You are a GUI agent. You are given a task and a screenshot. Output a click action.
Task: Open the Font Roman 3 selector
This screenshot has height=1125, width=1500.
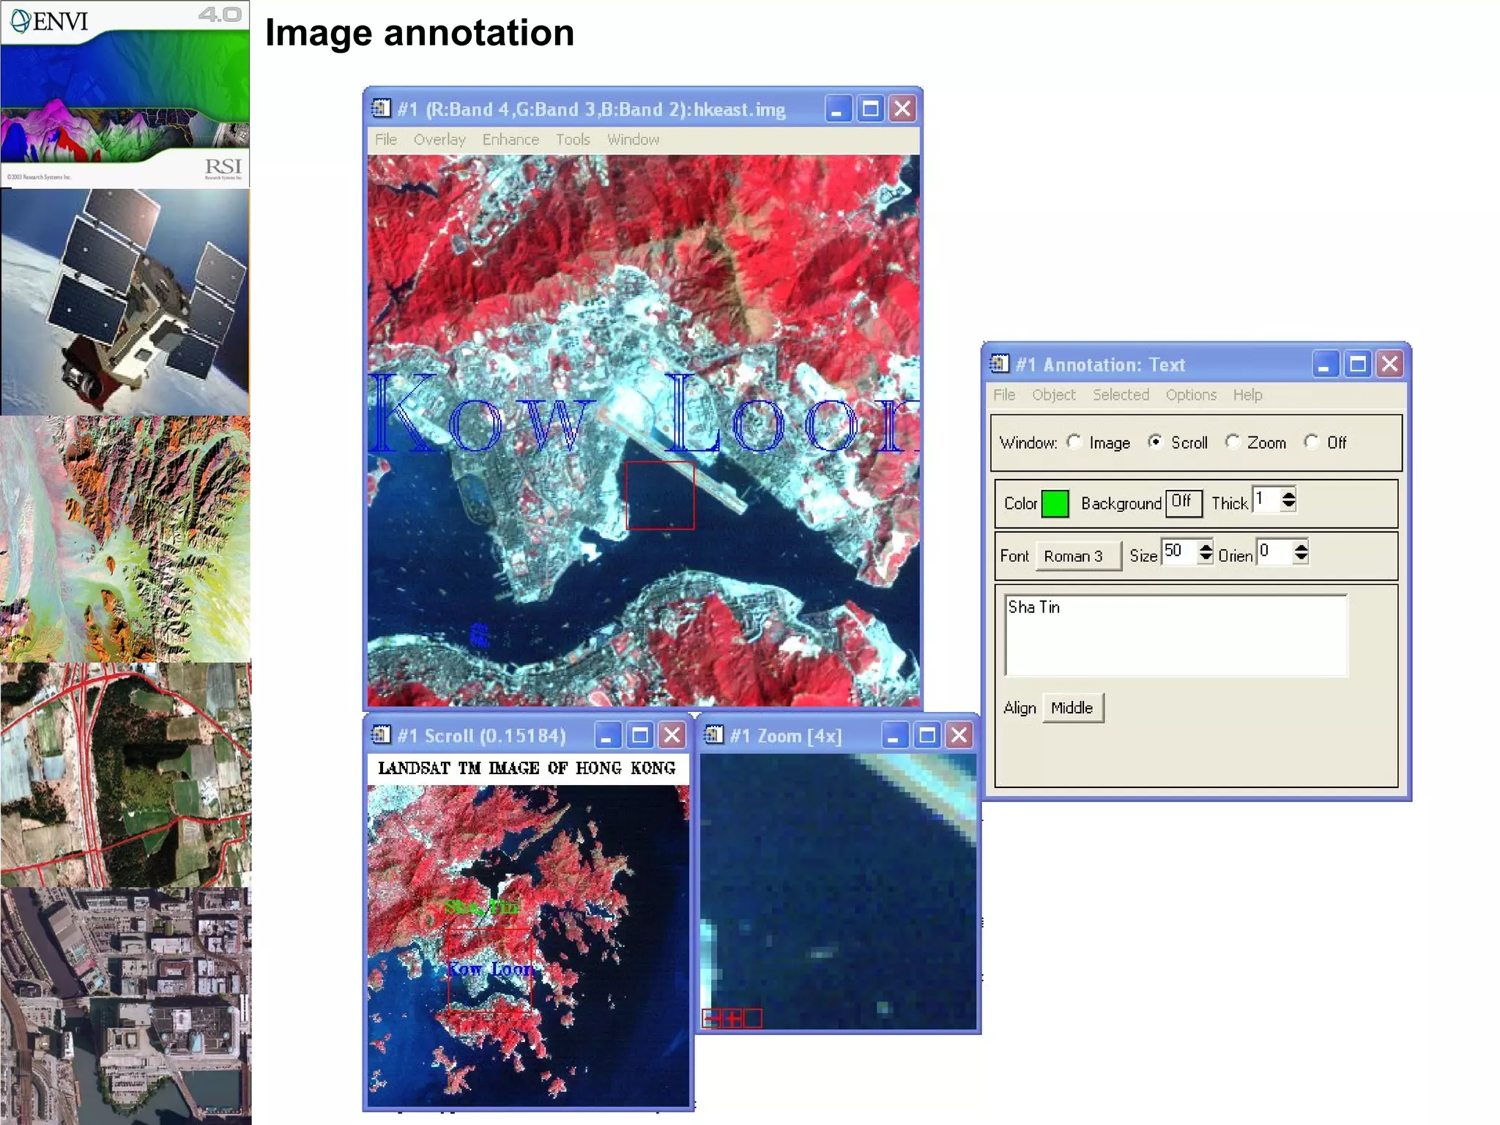pos(1077,556)
